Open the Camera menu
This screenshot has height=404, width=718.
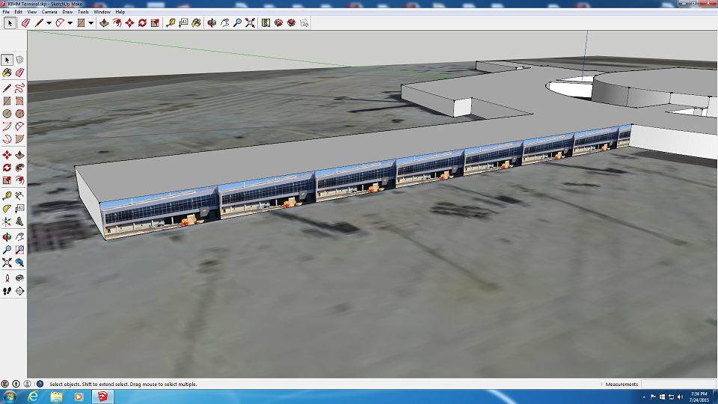[49, 12]
